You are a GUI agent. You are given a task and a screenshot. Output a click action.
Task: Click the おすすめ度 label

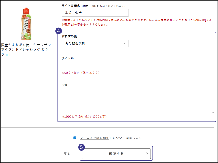click(69, 36)
